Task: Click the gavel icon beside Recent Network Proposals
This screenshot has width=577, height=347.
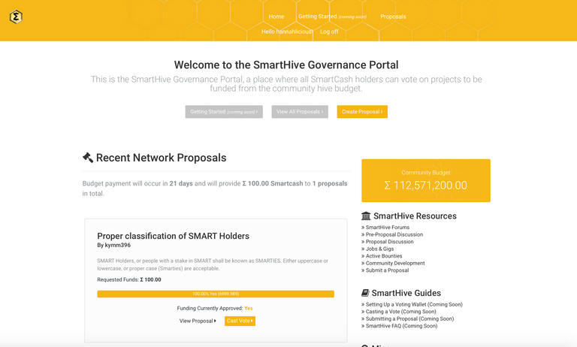Action: click(x=88, y=158)
